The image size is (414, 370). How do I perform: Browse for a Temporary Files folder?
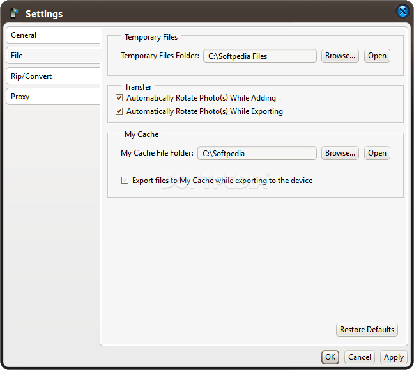[x=340, y=56]
